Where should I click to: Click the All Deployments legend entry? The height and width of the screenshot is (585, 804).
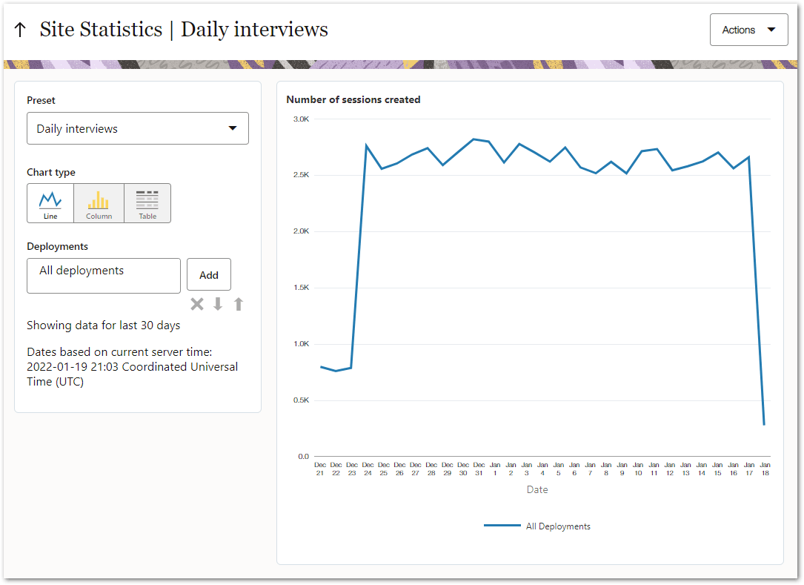[x=558, y=526]
